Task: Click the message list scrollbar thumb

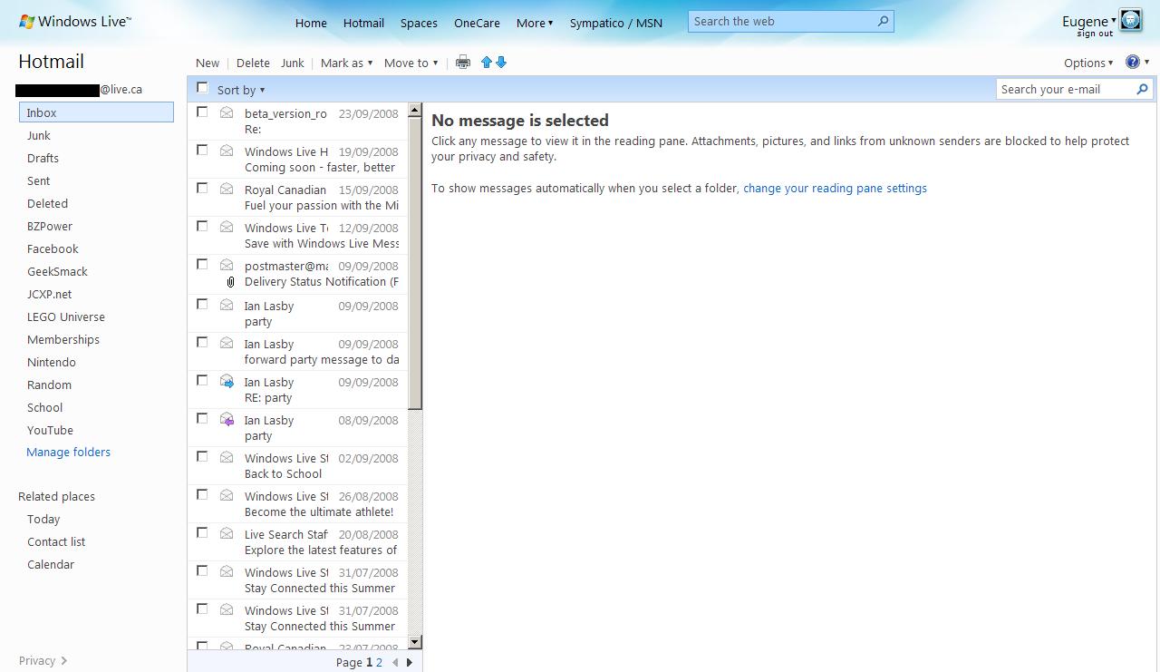Action: [x=415, y=263]
